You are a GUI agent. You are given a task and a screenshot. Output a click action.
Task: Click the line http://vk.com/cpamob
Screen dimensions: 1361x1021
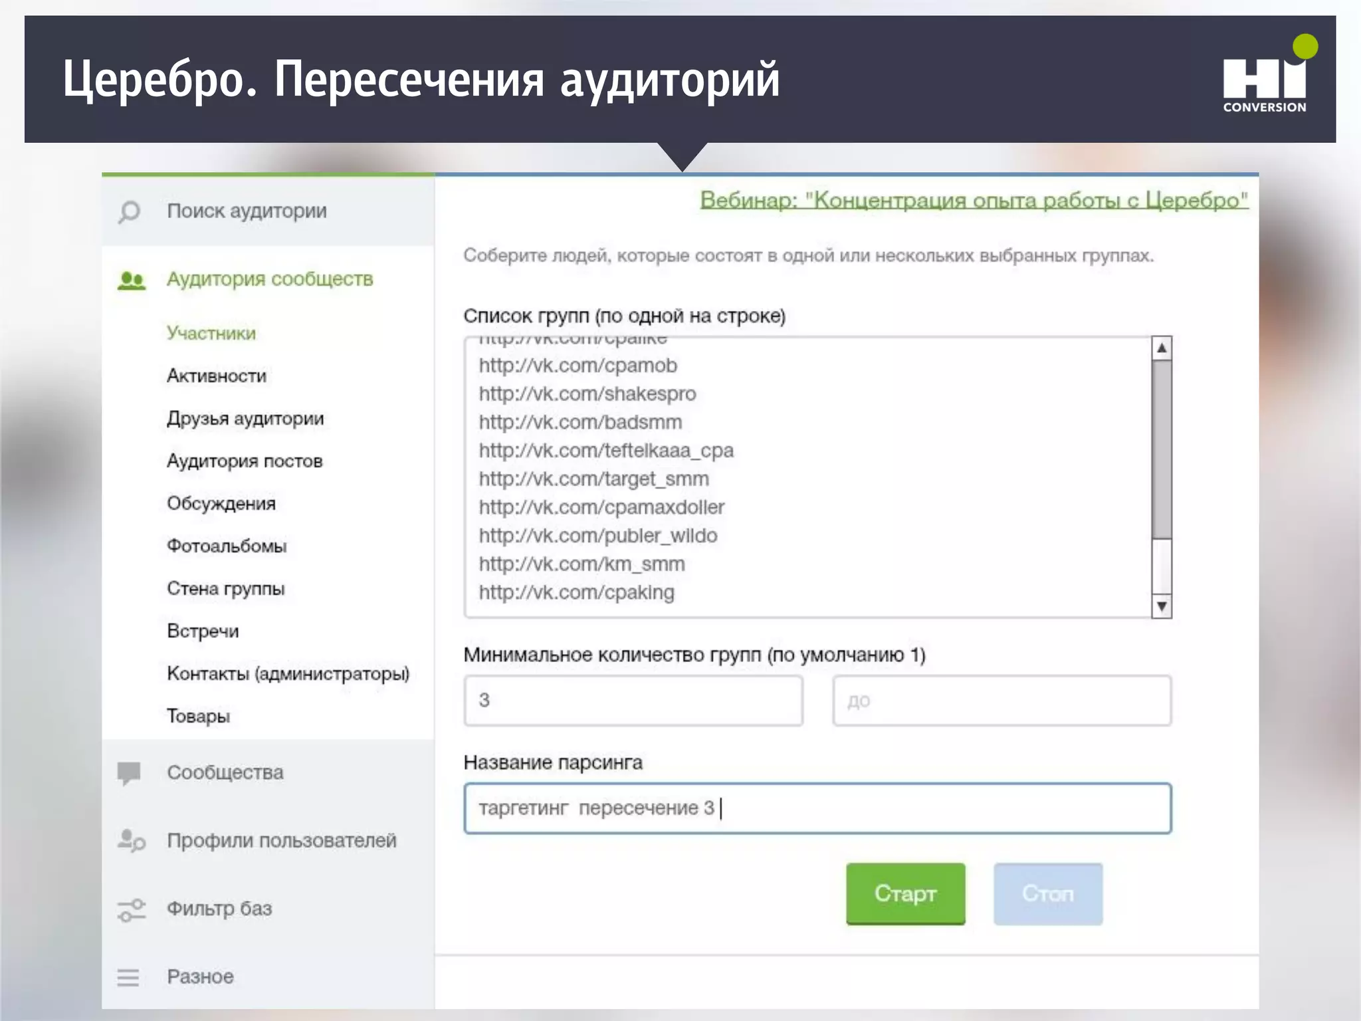pos(578,366)
